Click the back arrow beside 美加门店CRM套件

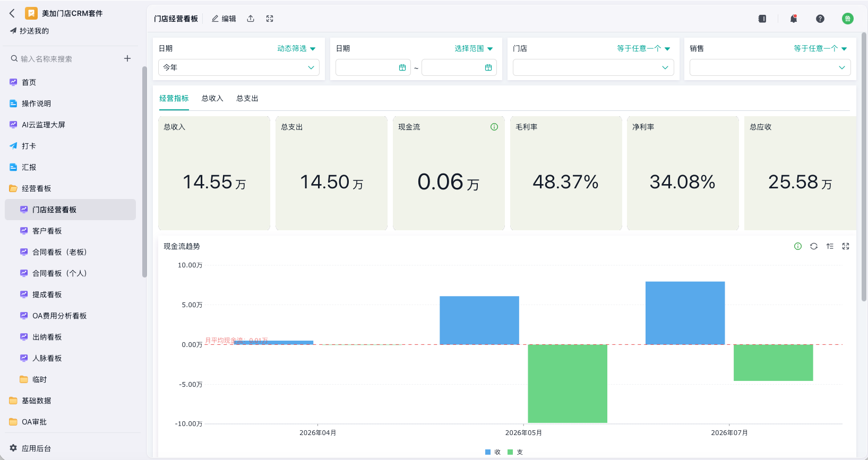coord(12,13)
